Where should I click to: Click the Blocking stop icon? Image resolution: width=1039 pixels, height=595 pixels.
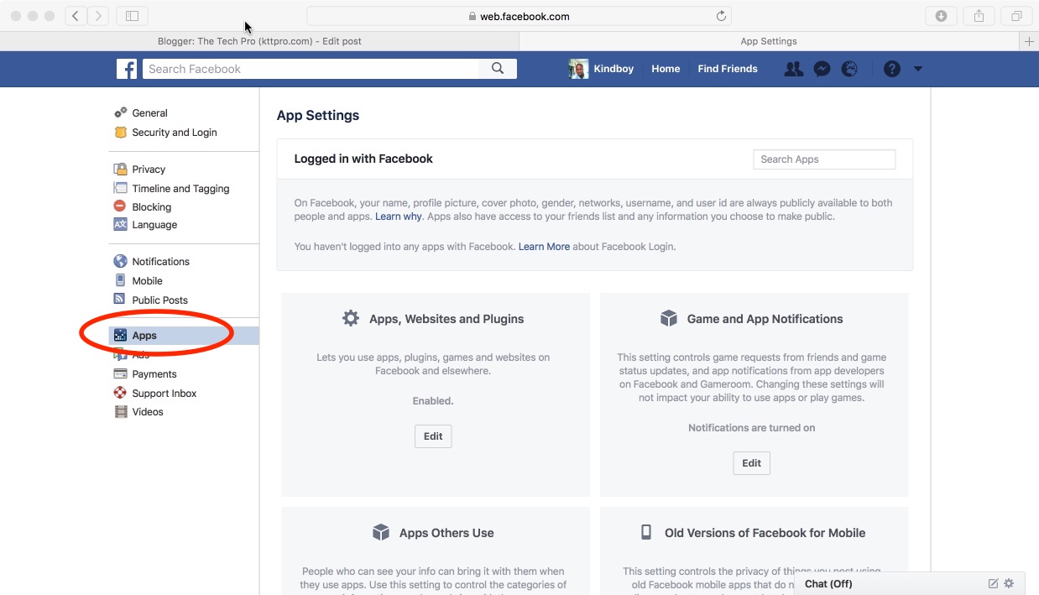click(120, 206)
